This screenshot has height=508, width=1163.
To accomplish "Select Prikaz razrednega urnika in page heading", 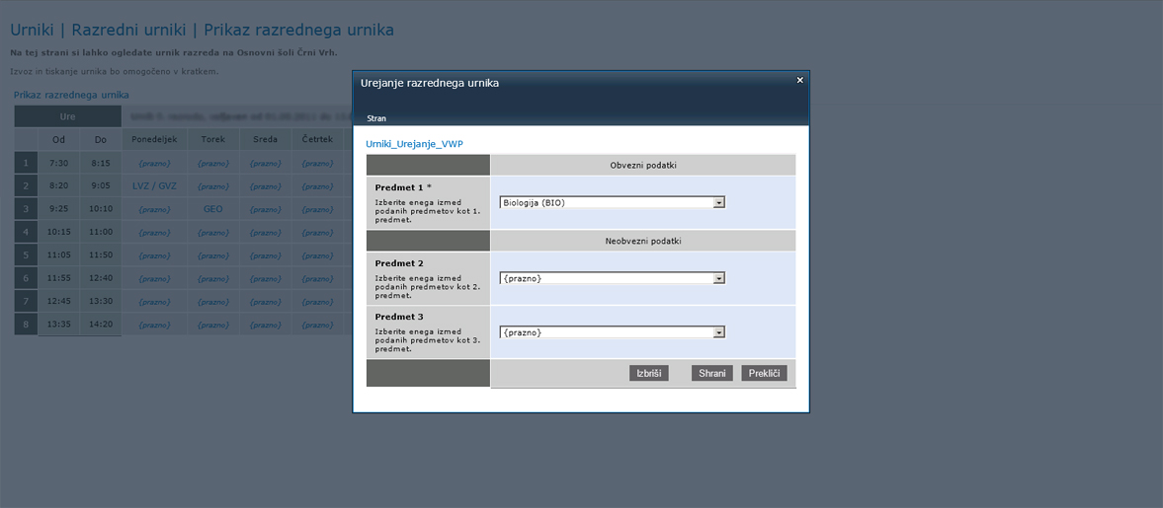I will (x=298, y=31).
